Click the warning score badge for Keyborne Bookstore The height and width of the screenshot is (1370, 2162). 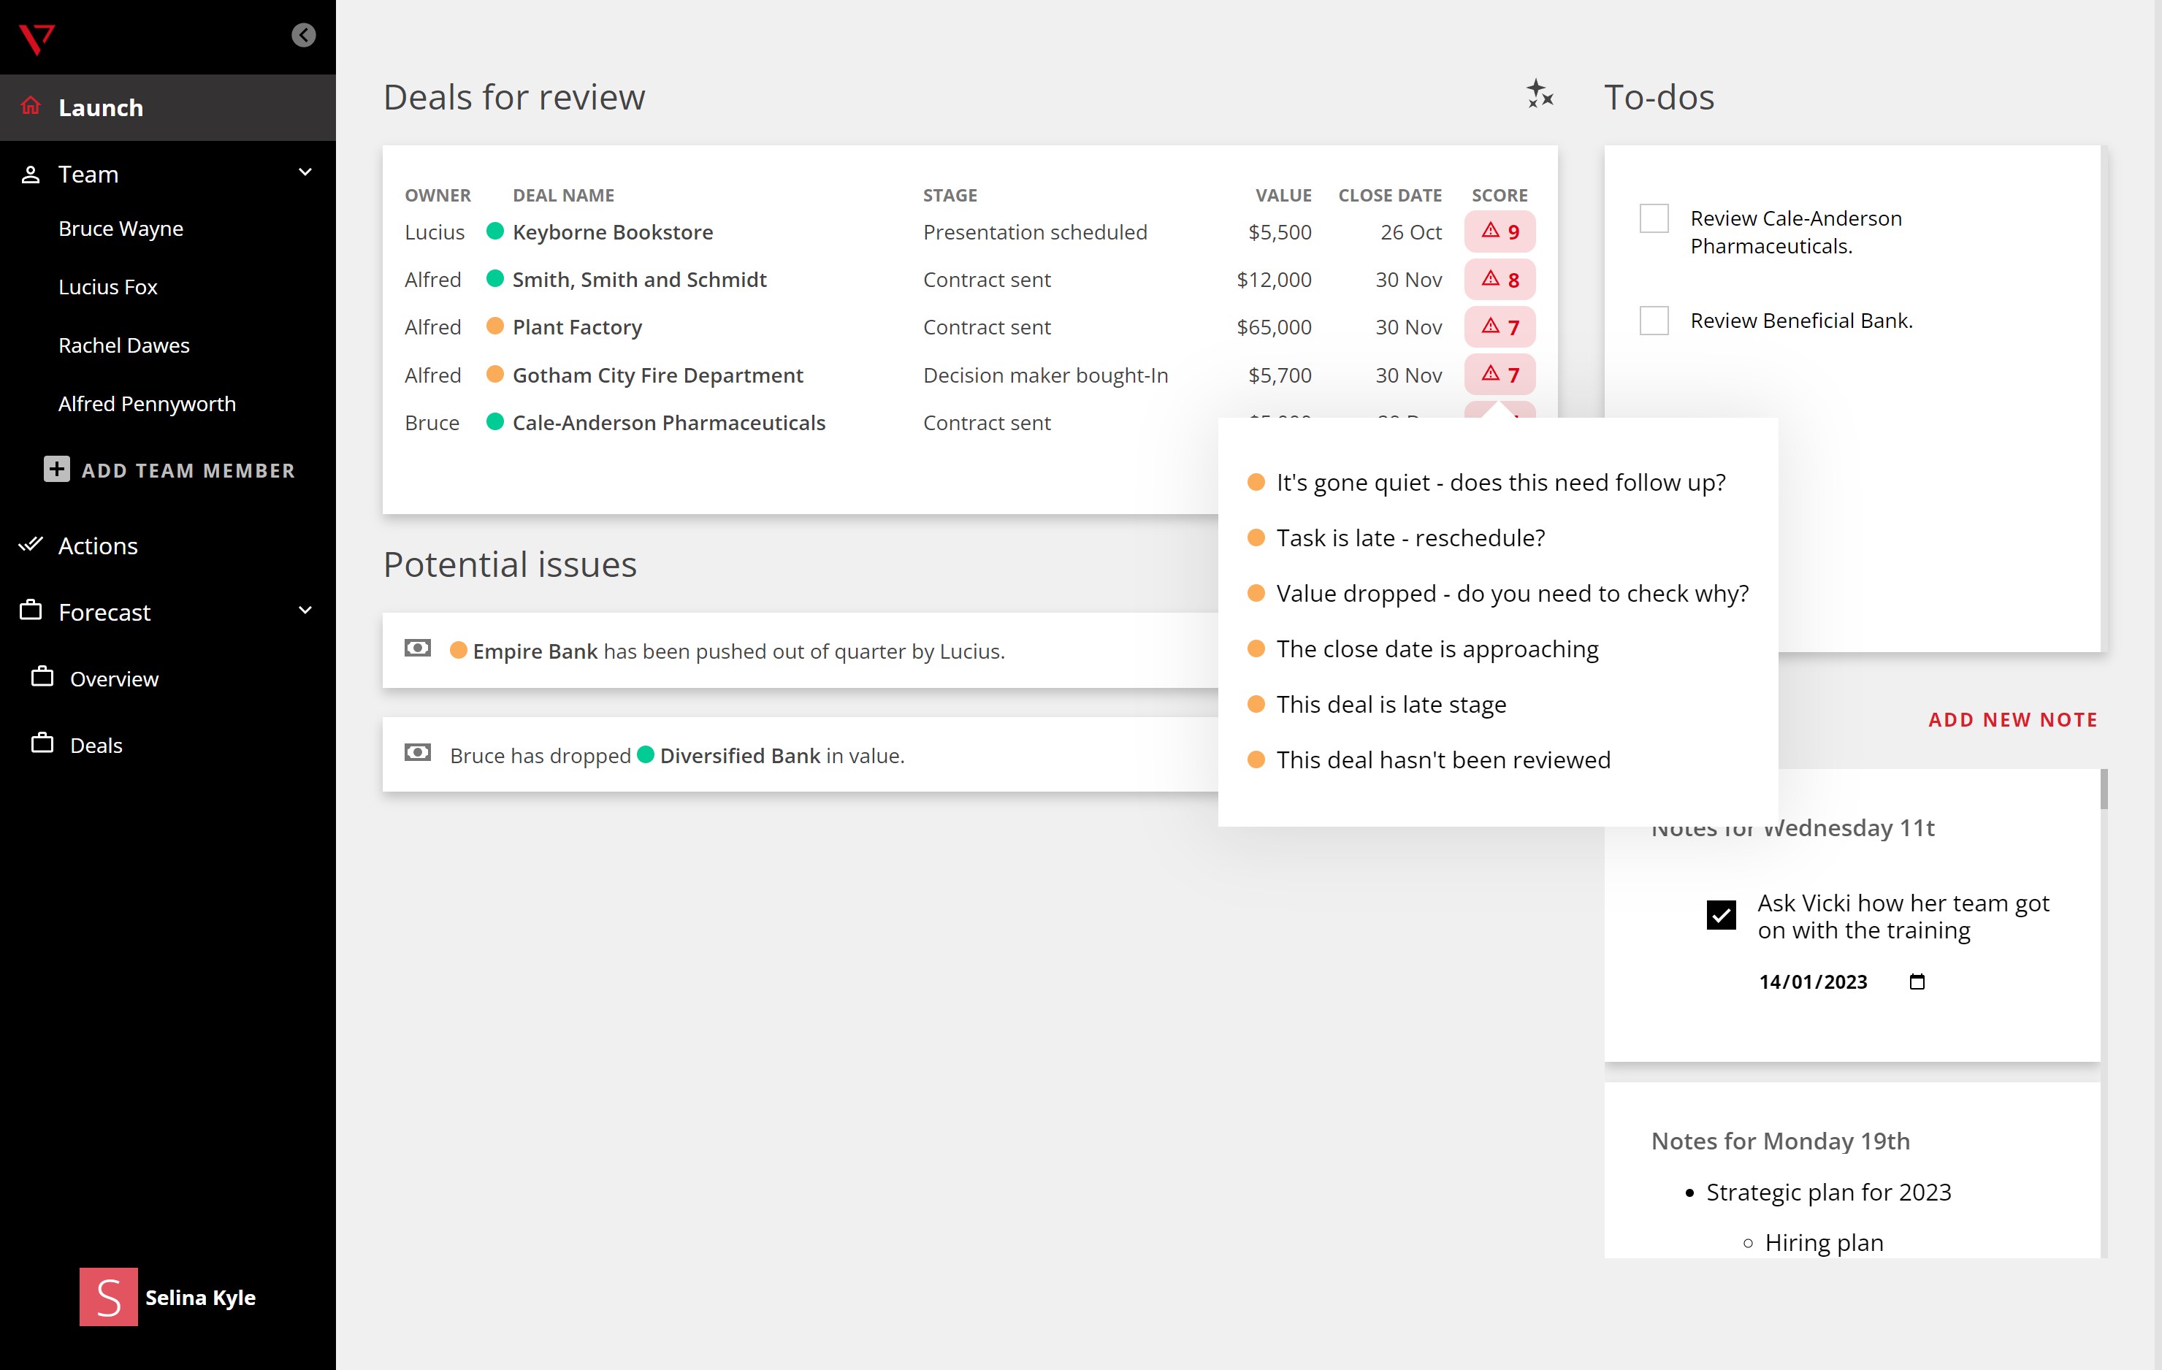pyautogui.click(x=1500, y=231)
